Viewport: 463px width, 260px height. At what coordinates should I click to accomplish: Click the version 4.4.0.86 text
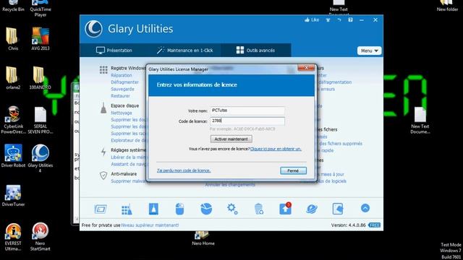349,225
